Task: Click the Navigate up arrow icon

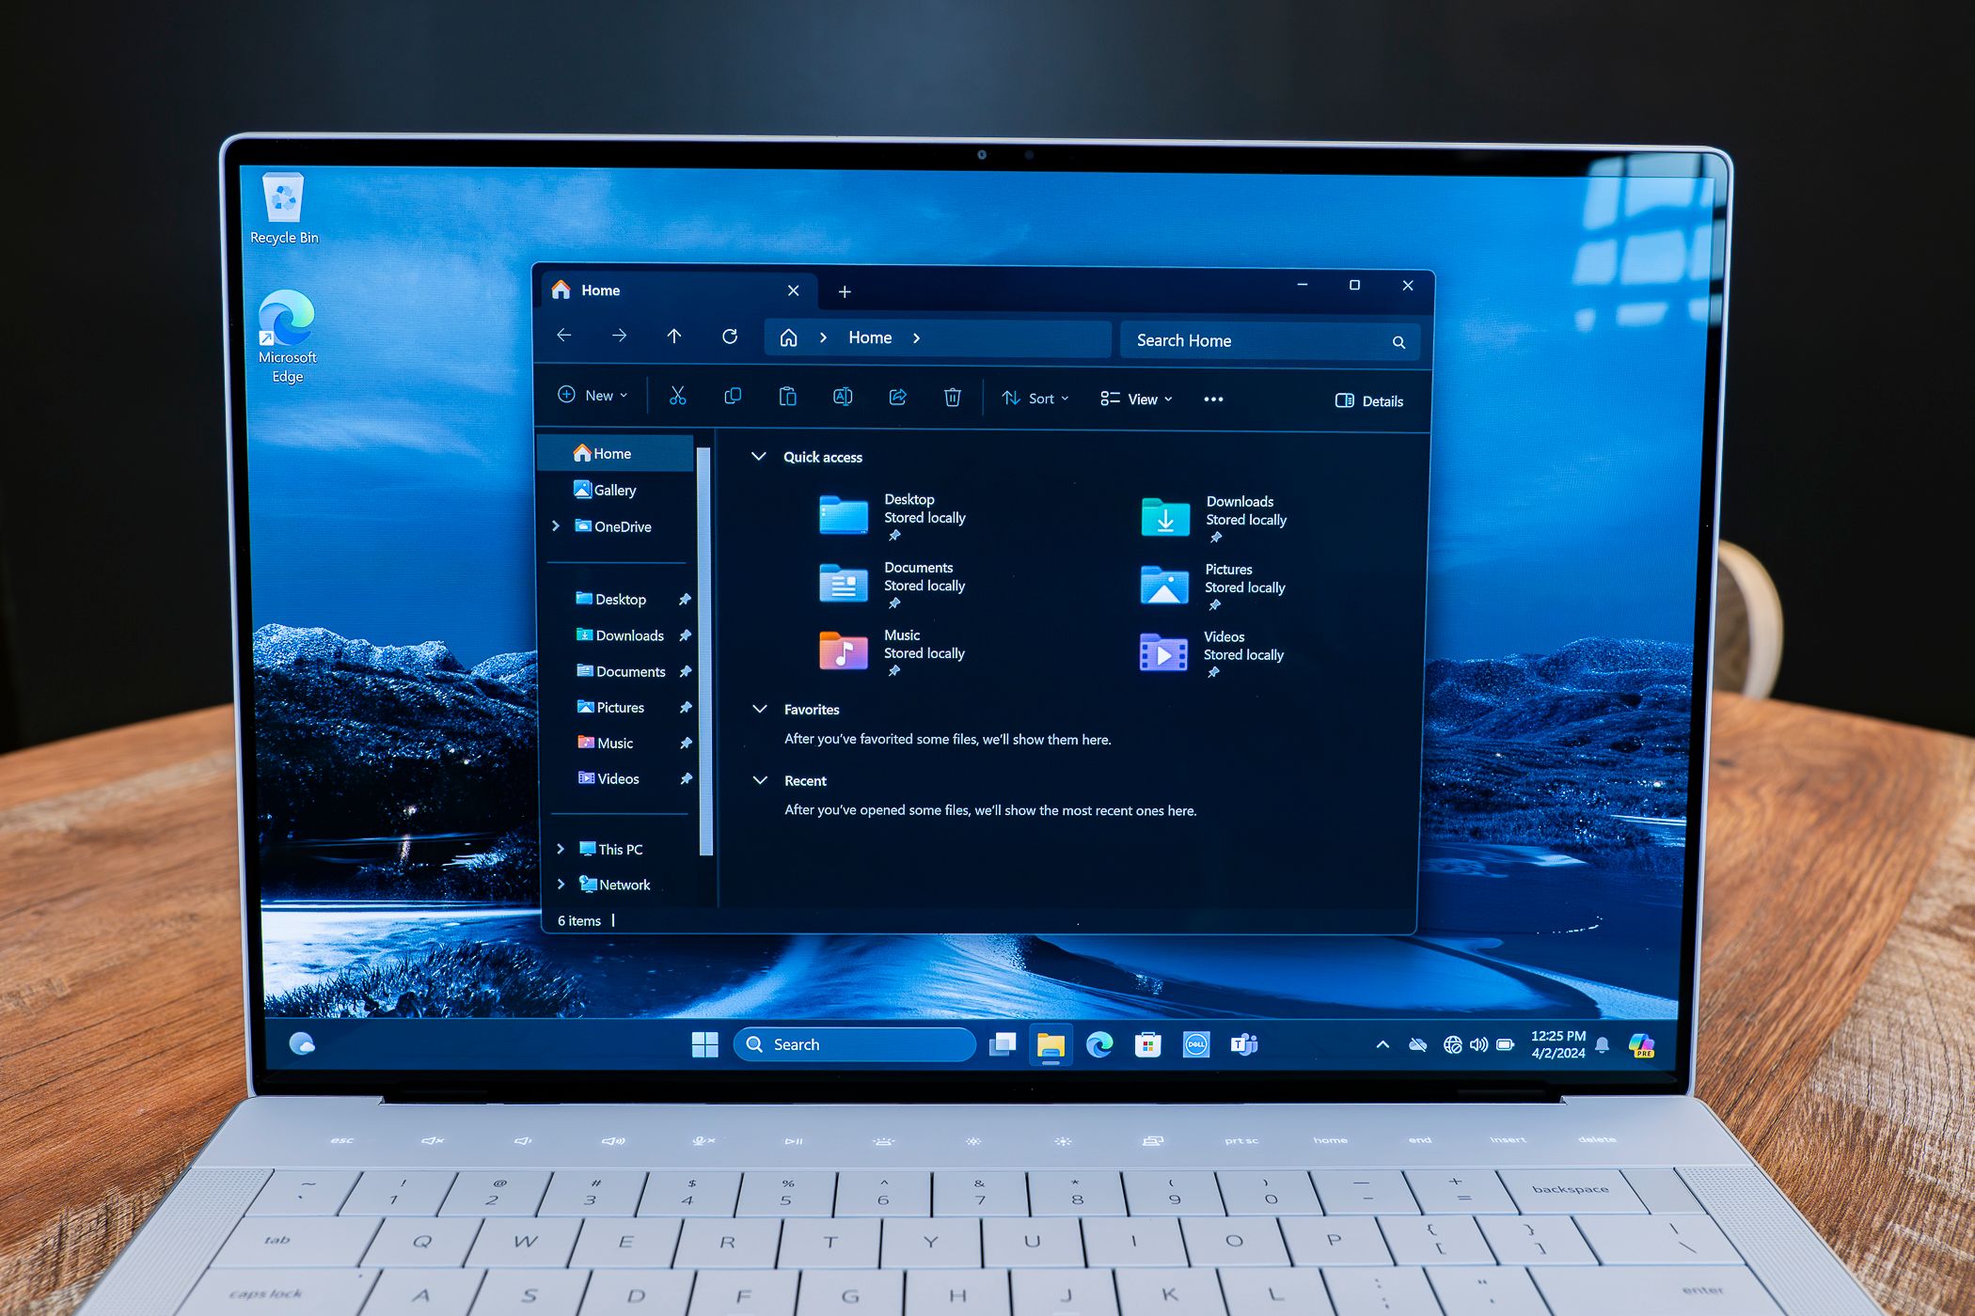Action: [673, 337]
